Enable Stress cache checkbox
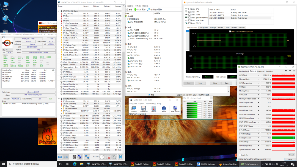This screenshot has height=167, width=297. pyautogui.click(x=189, y=15)
